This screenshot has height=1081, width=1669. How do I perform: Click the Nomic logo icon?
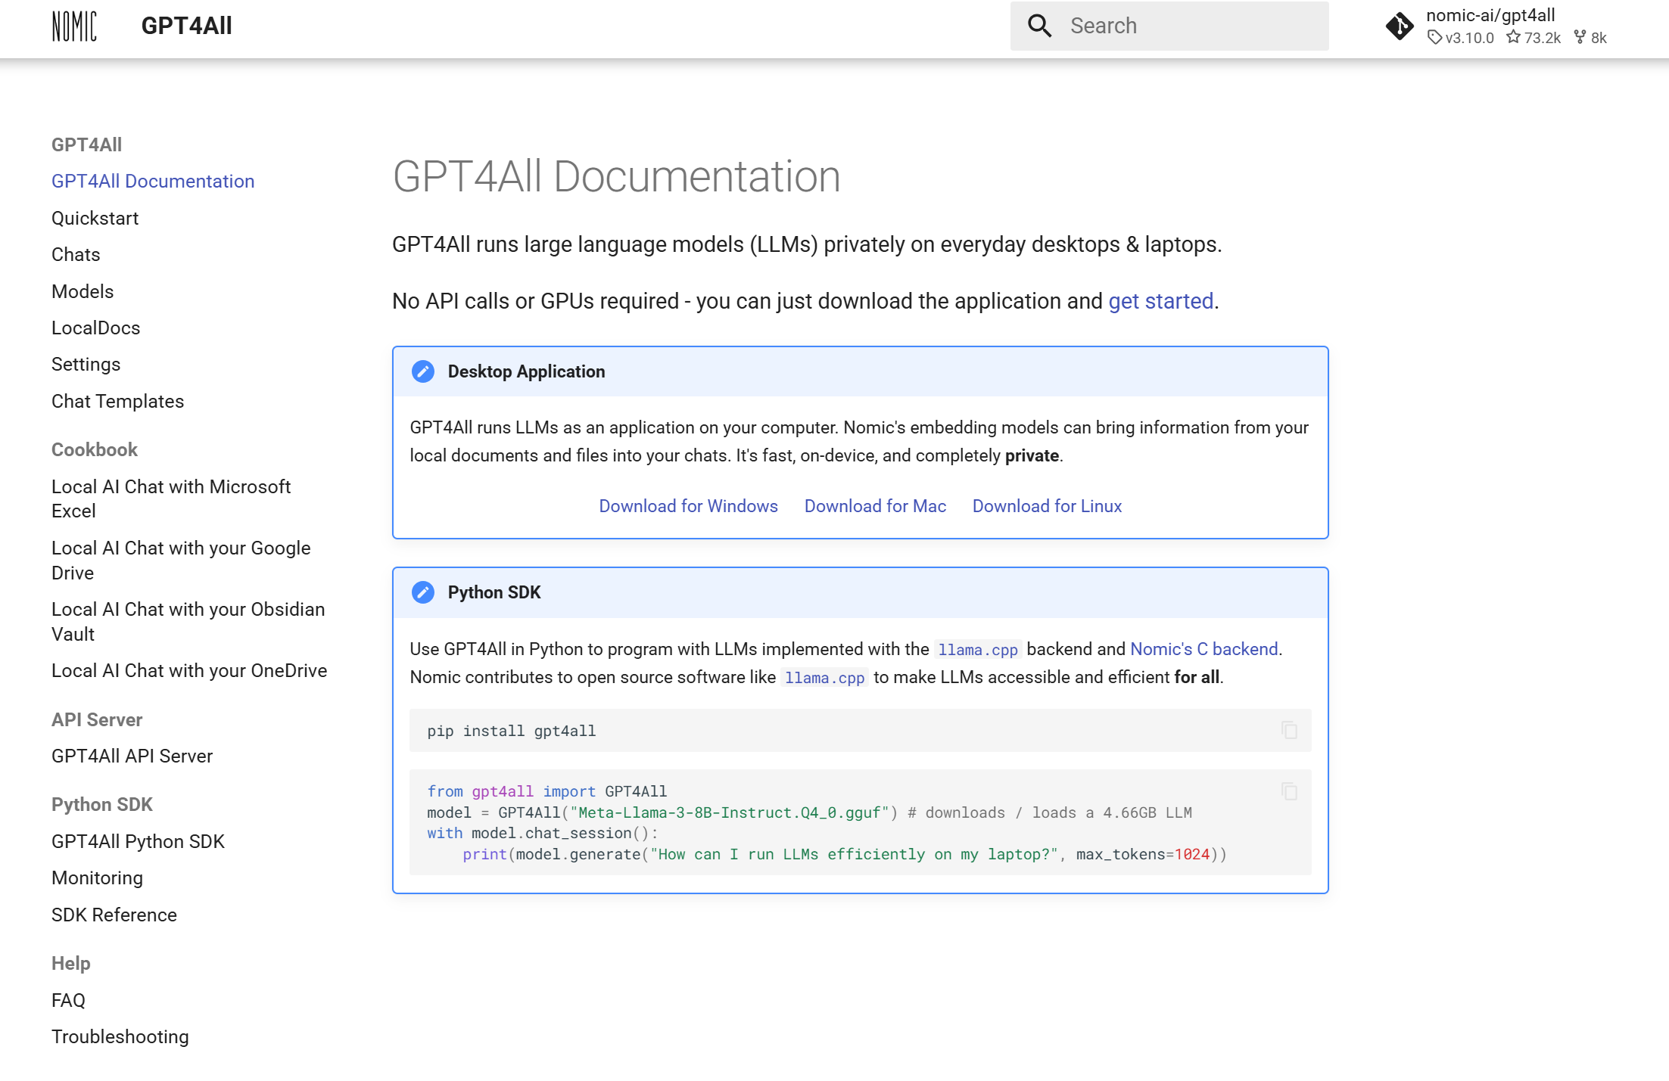pos(74,26)
